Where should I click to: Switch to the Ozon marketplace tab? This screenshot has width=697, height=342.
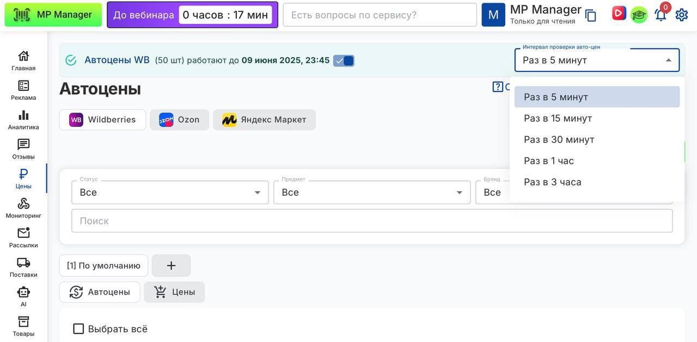[x=180, y=120]
